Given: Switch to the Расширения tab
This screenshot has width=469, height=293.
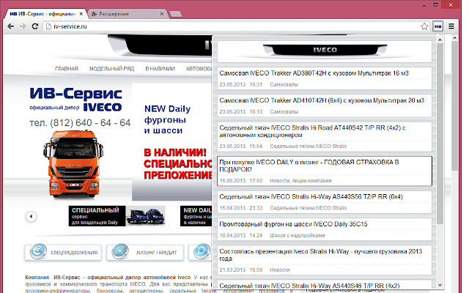Looking at the screenshot, I should pyautogui.click(x=127, y=14).
